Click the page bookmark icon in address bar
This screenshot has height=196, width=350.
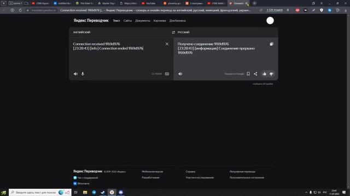(x=288, y=10)
